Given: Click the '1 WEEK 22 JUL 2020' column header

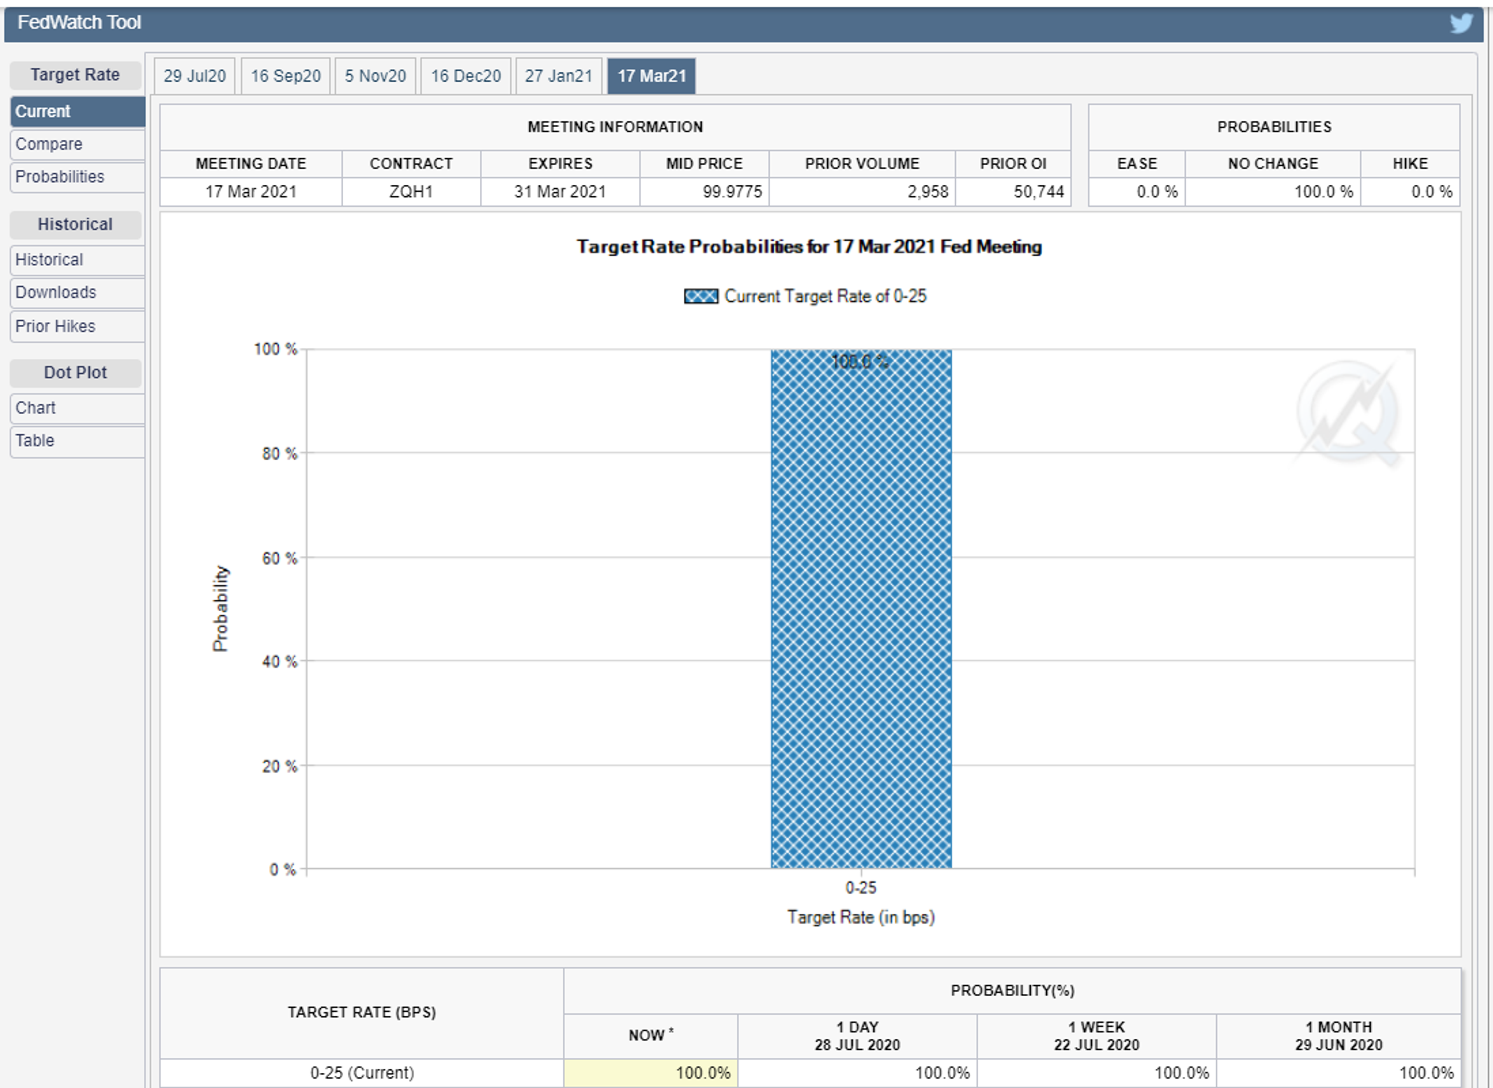Looking at the screenshot, I should (x=1096, y=1036).
